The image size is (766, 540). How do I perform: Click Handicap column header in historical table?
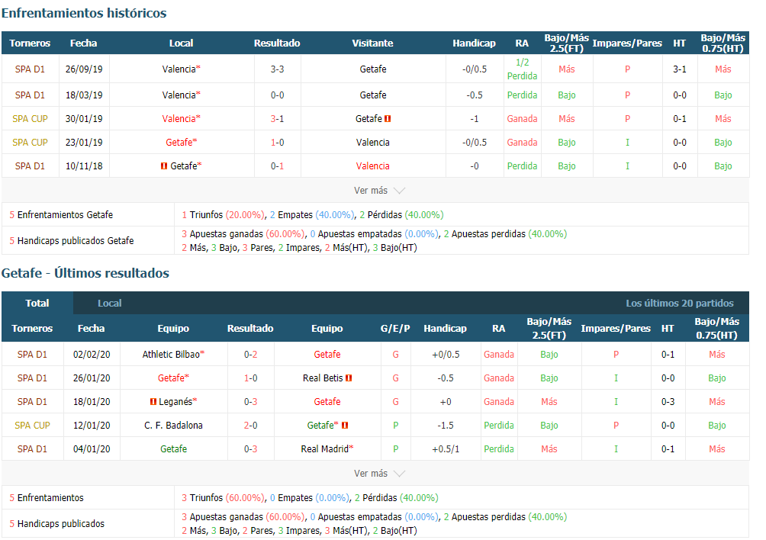tap(474, 43)
